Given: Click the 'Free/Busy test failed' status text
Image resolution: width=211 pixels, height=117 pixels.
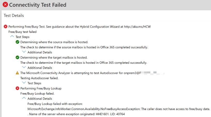Looking at the screenshot, I should coord(22,32).
